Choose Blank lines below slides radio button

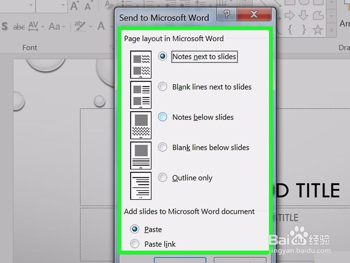click(162, 147)
